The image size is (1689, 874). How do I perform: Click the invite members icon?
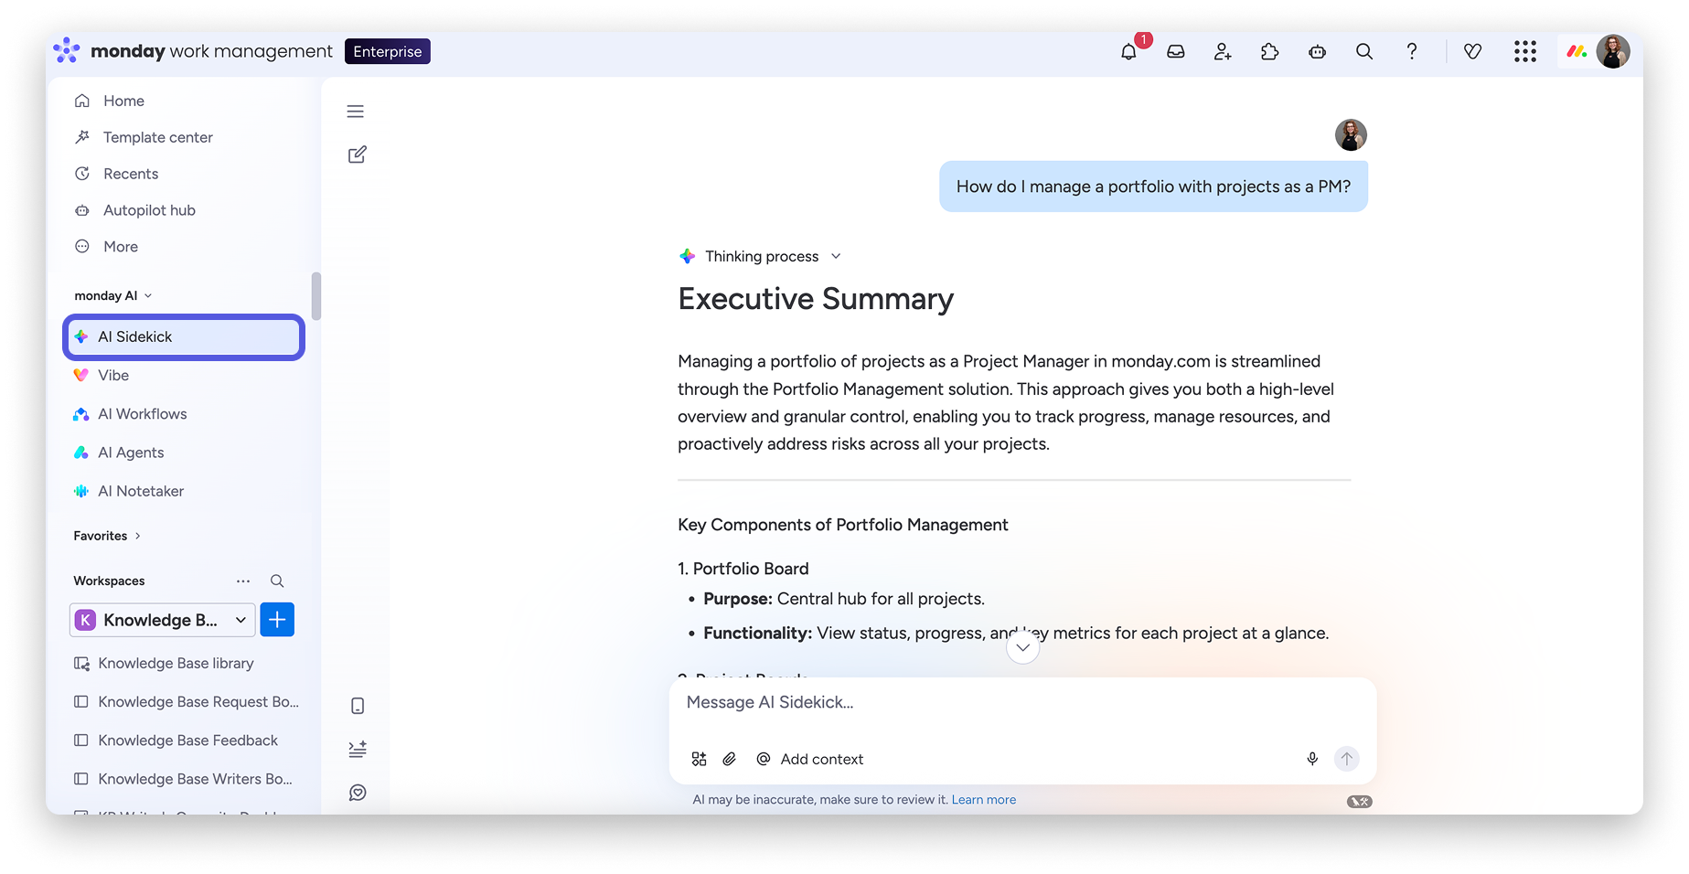pos(1223,52)
